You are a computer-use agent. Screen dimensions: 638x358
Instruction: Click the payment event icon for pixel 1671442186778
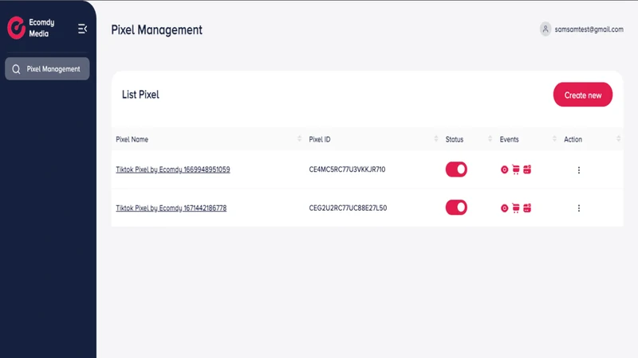pyautogui.click(x=527, y=208)
